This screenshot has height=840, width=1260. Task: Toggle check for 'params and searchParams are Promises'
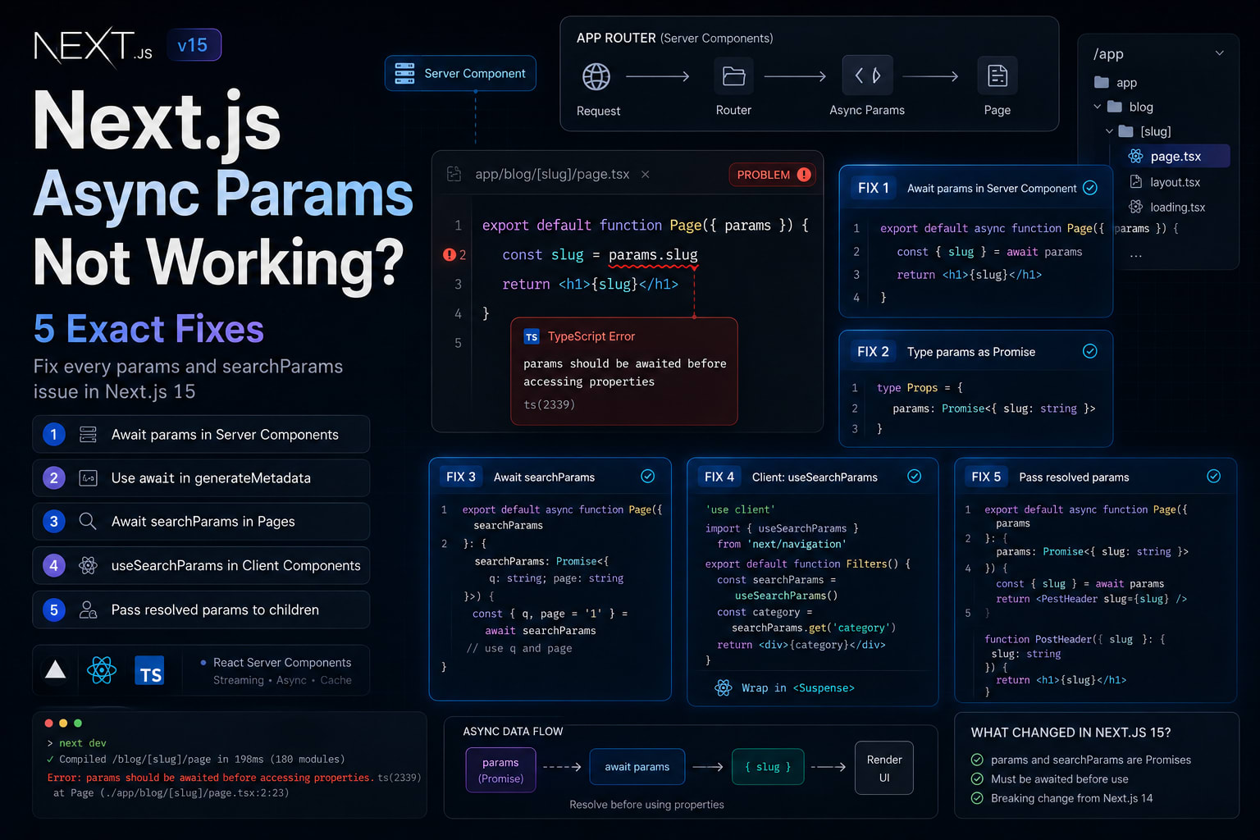(977, 760)
